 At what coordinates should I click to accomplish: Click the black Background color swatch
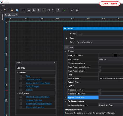coord(115,55)
